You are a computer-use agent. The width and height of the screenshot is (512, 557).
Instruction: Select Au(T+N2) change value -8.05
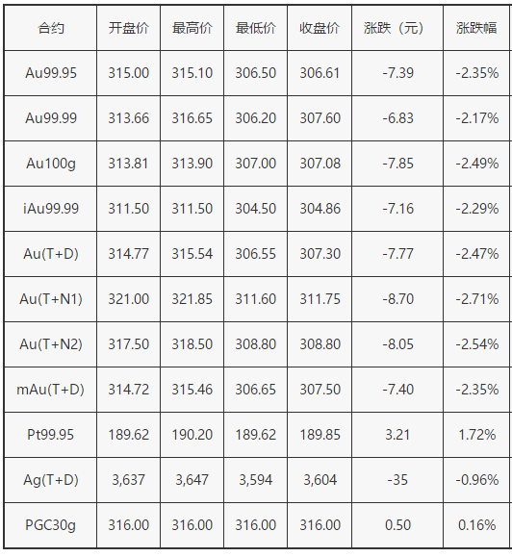[397, 343]
